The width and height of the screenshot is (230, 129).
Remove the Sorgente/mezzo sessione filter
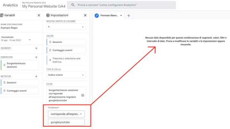coord(83,95)
